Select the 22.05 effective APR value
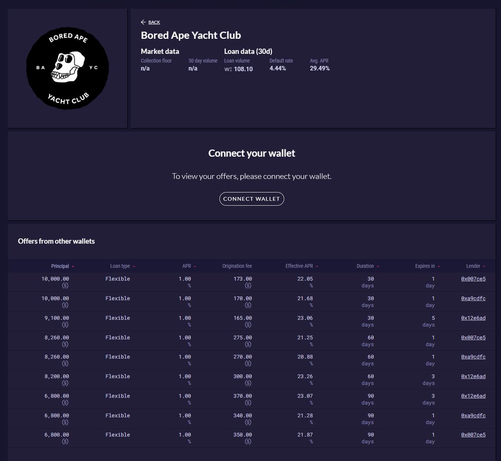Image resolution: width=501 pixels, height=461 pixels. (305, 279)
